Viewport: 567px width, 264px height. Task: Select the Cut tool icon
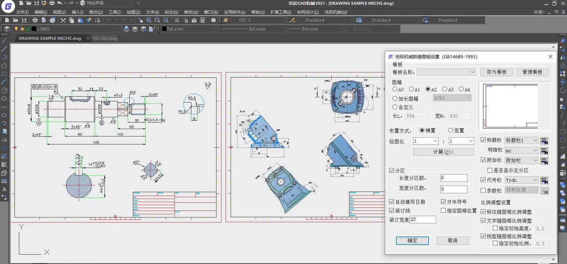click(63, 19)
